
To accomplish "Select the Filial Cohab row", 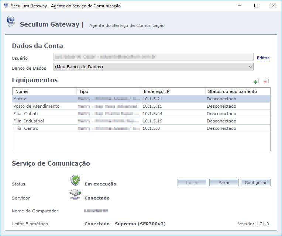I will (x=141, y=114).
